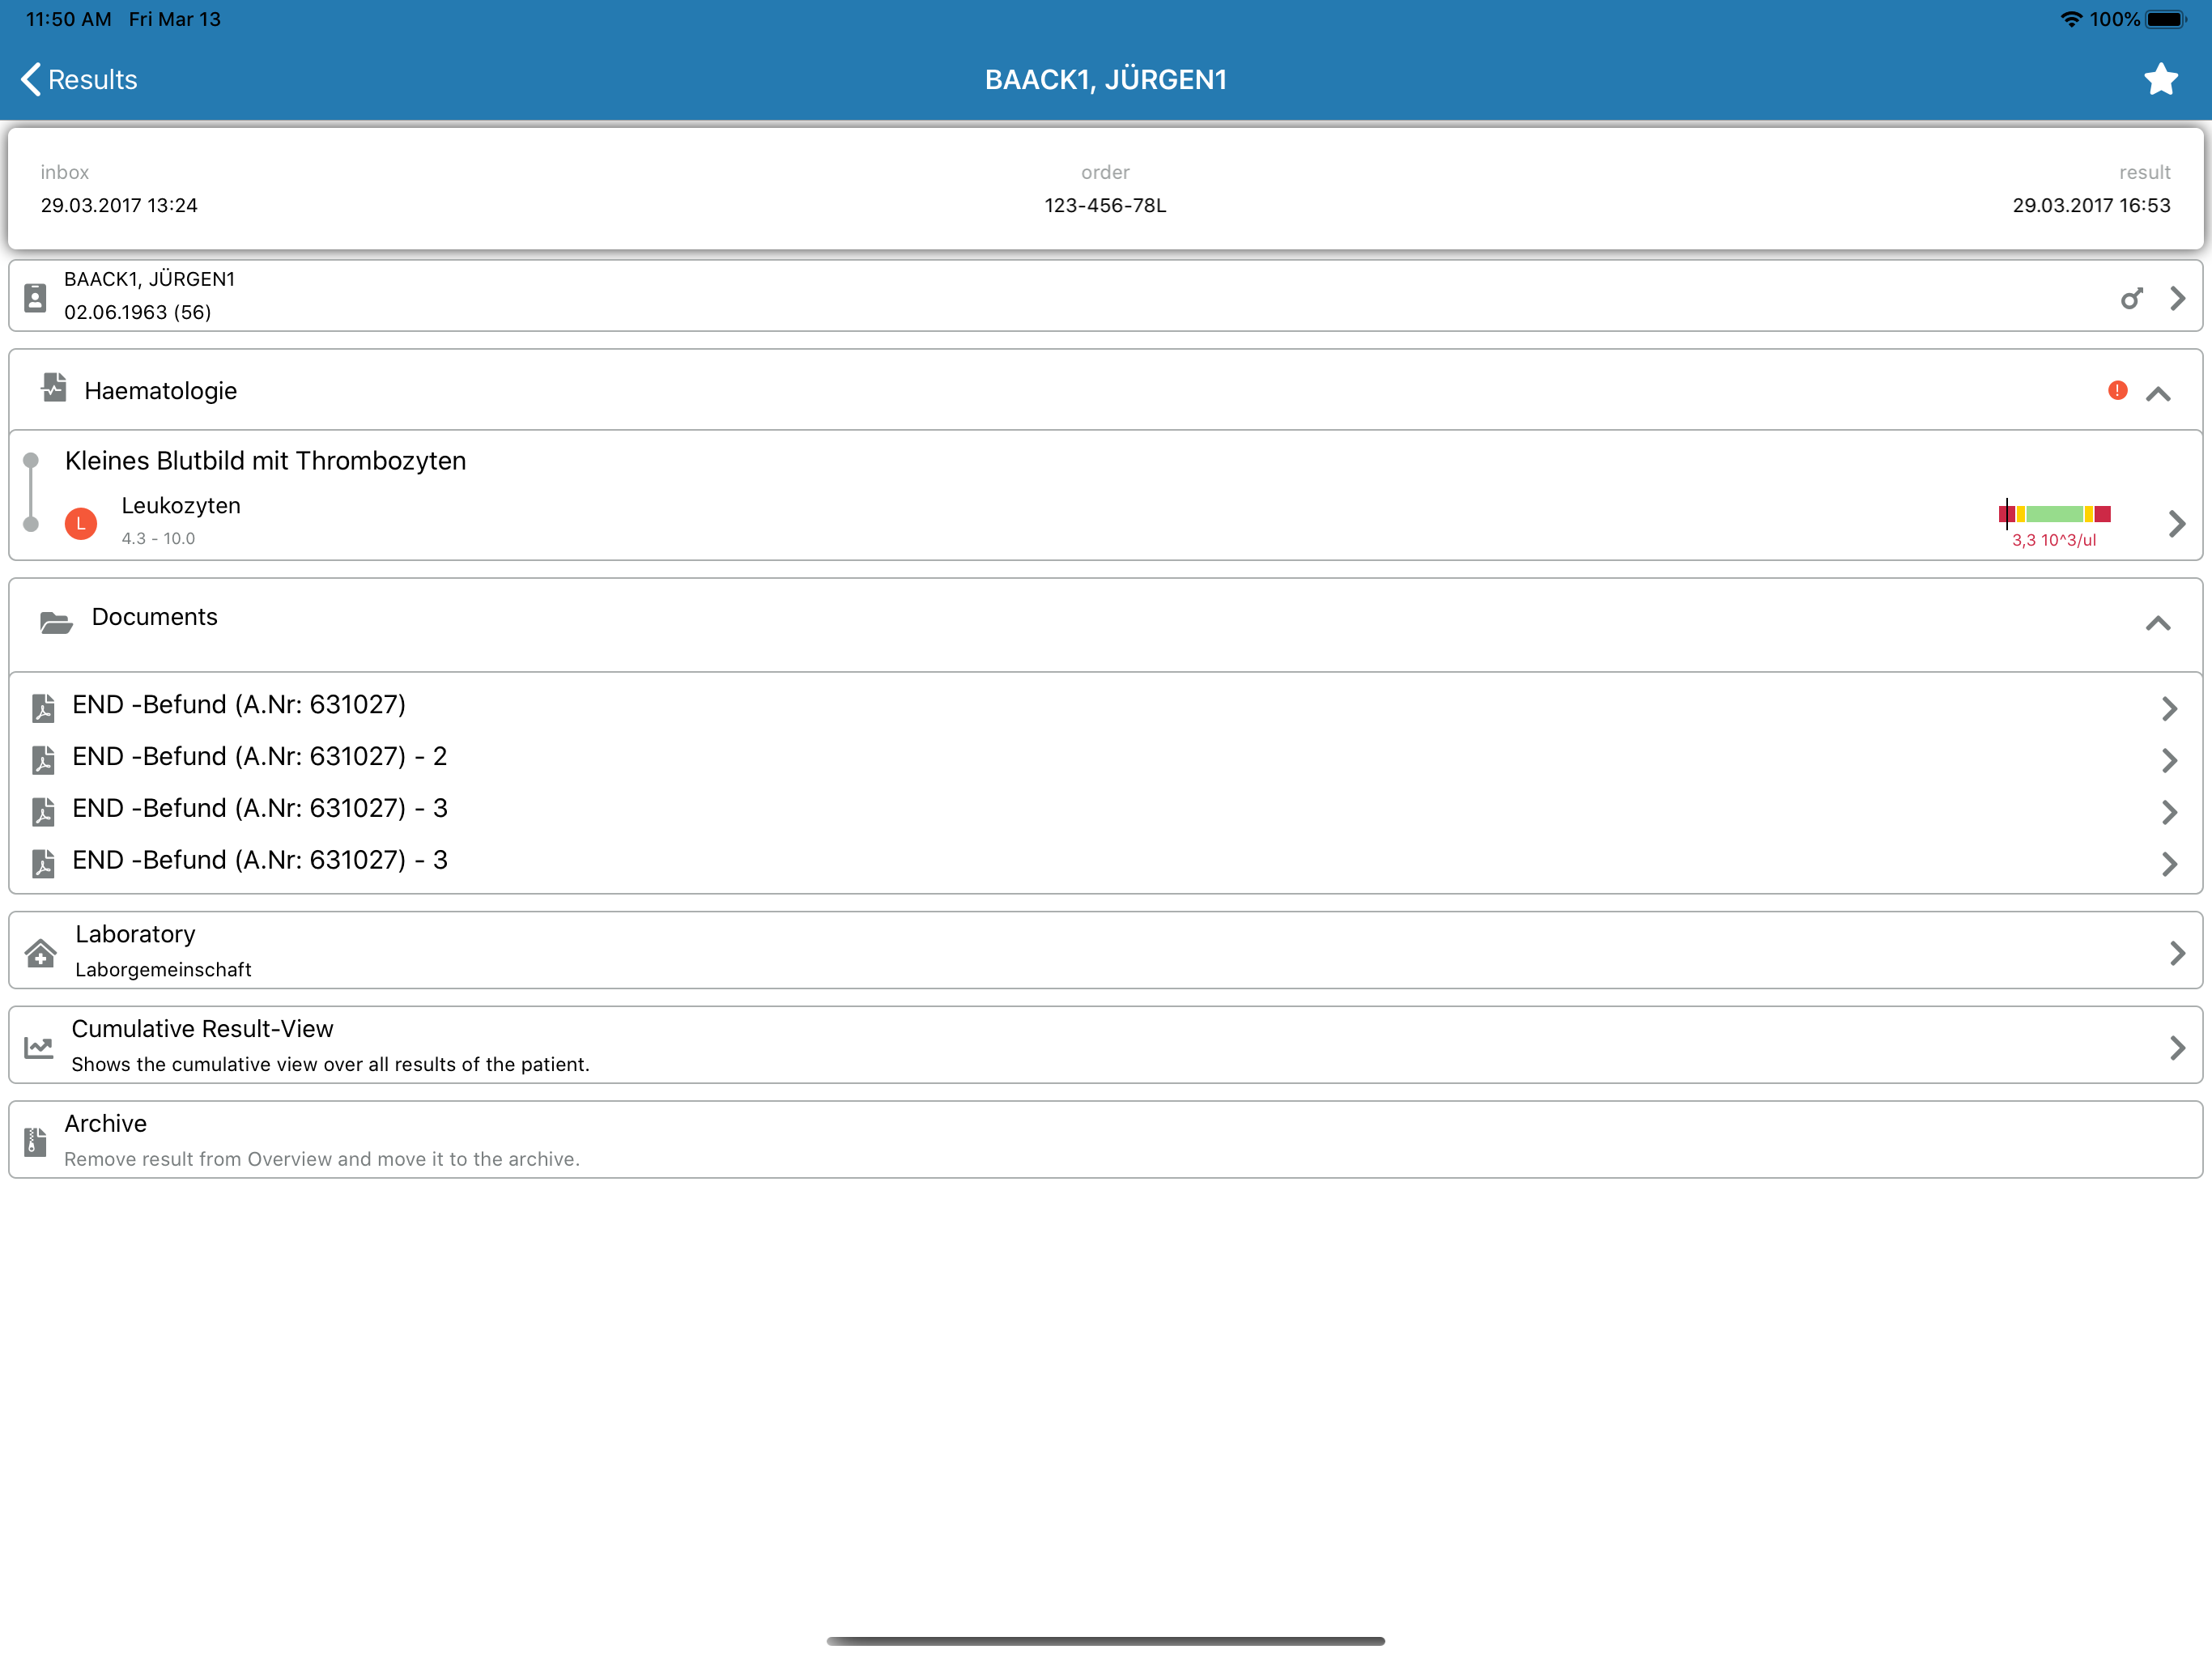Open Leukozyten detail via chevron
This screenshot has width=2212, height=1658.
tap(2176, 523)
